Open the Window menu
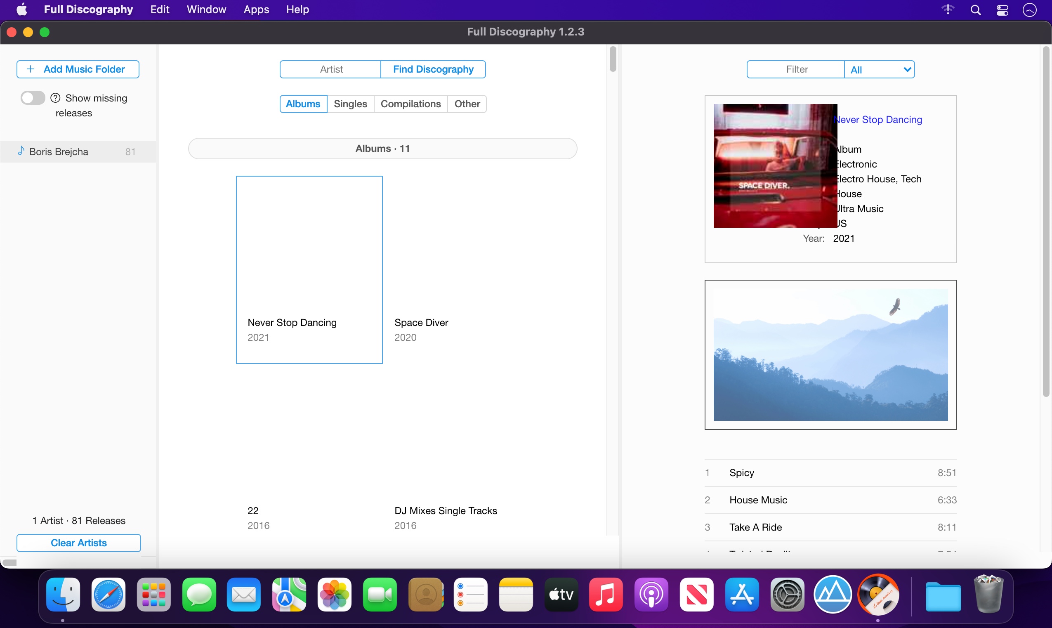Image resolution: width=1052 pixels, height=628 pixels. [x=206, y=9]
